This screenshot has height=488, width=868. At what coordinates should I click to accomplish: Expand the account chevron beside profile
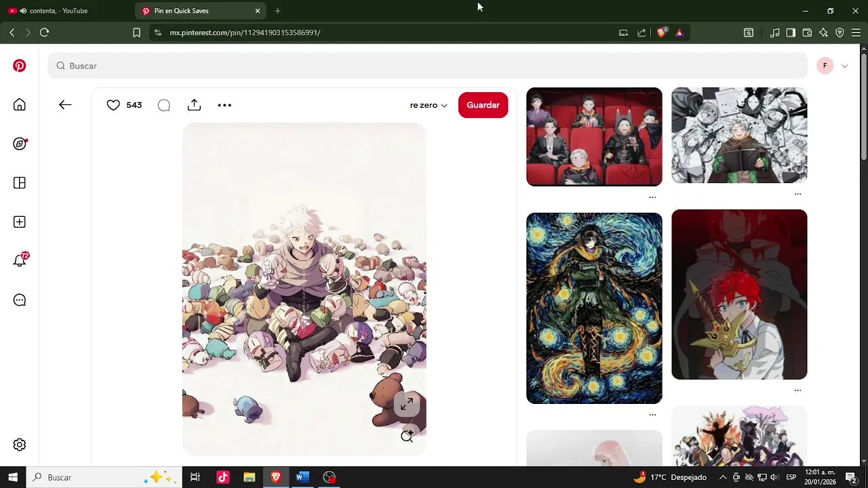pos(844,66)
